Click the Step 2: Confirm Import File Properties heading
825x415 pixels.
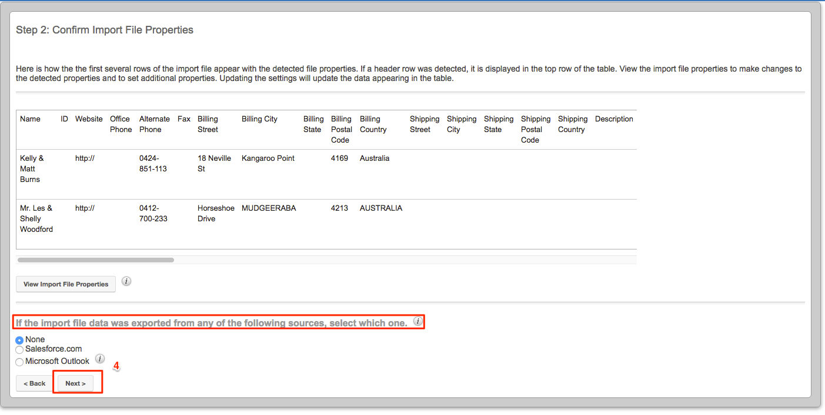coord(105,30)
